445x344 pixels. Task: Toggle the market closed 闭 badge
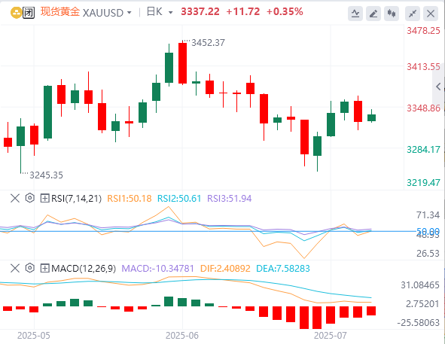tap(29, 13)
